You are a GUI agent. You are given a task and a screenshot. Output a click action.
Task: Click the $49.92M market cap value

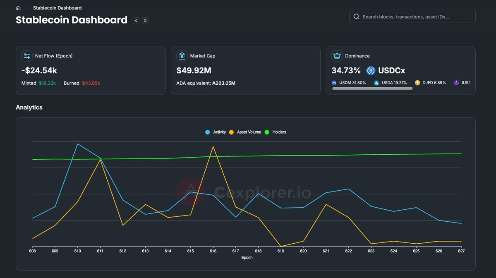coord(194,70)
